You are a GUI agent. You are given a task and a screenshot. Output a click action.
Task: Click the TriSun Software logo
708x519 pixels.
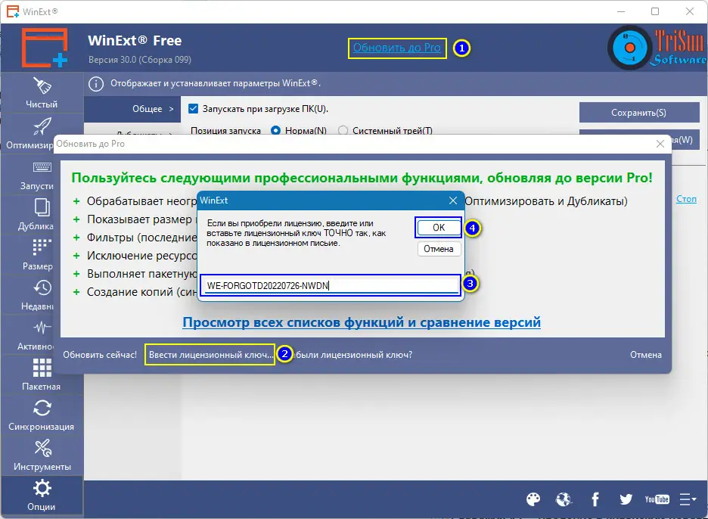[657, 48]
